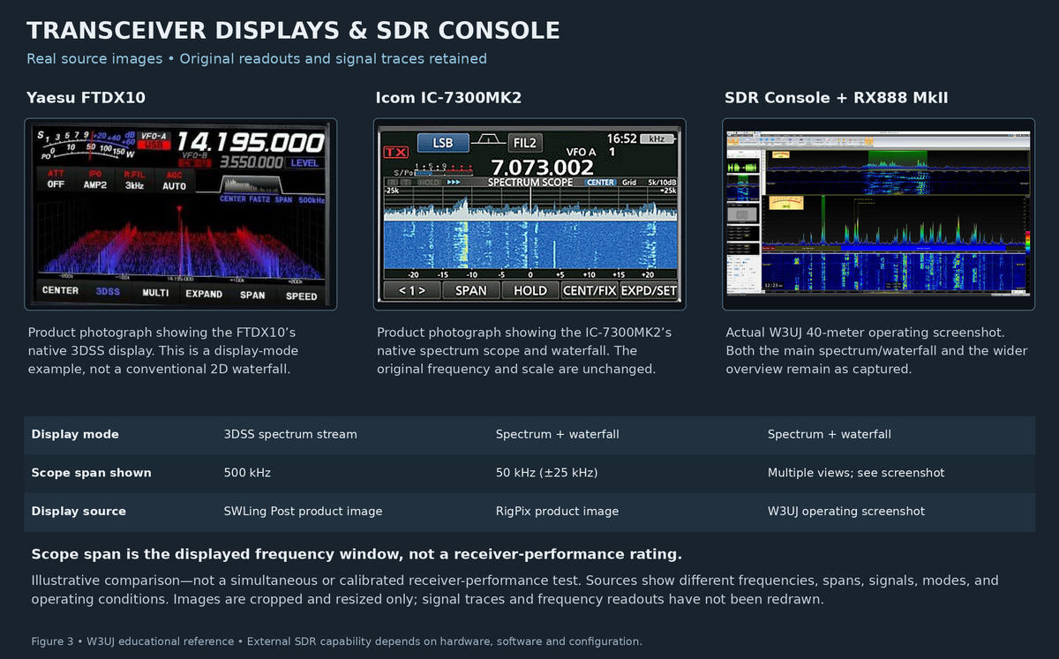Click the 3.550.000 VFO-B frequency
1059x659 pixels.
[x=252, y=162]
